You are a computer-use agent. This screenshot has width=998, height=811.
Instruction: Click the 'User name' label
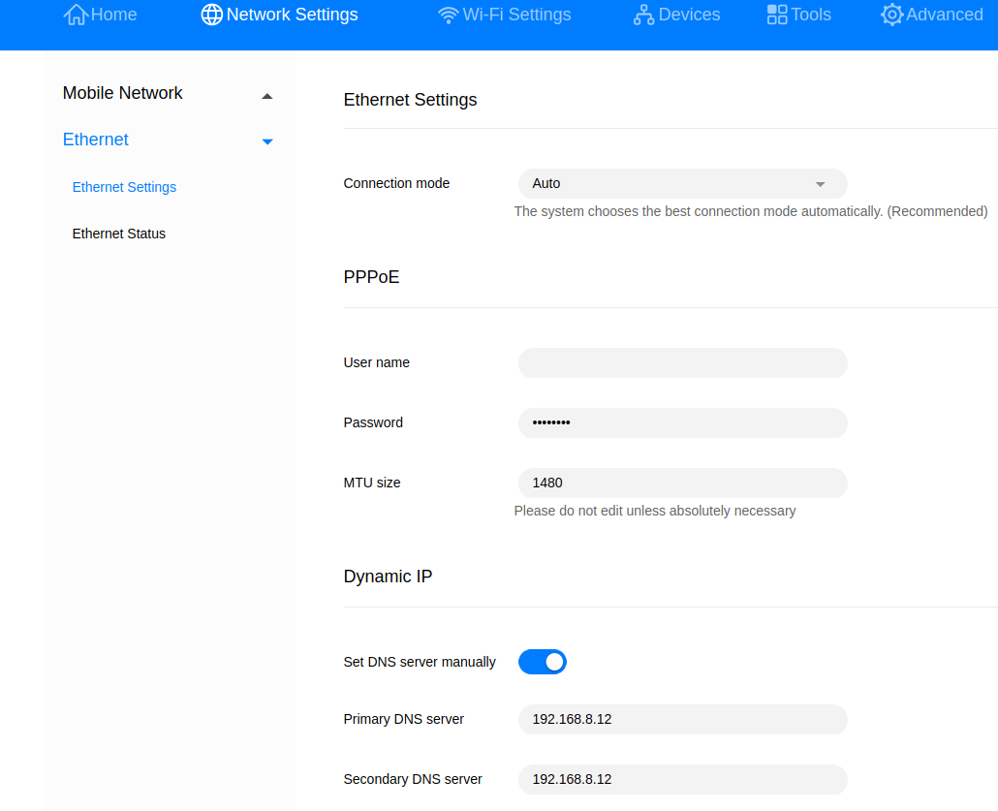click(376, 362)
